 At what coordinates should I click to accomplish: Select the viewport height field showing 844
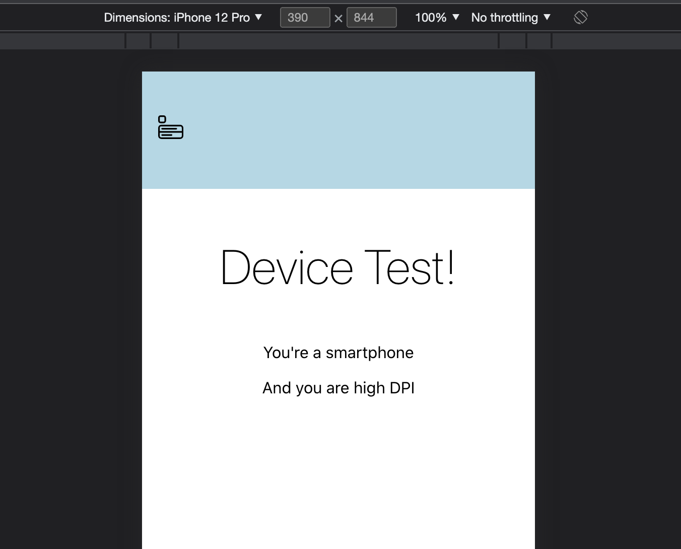click(x=372, y=17)
